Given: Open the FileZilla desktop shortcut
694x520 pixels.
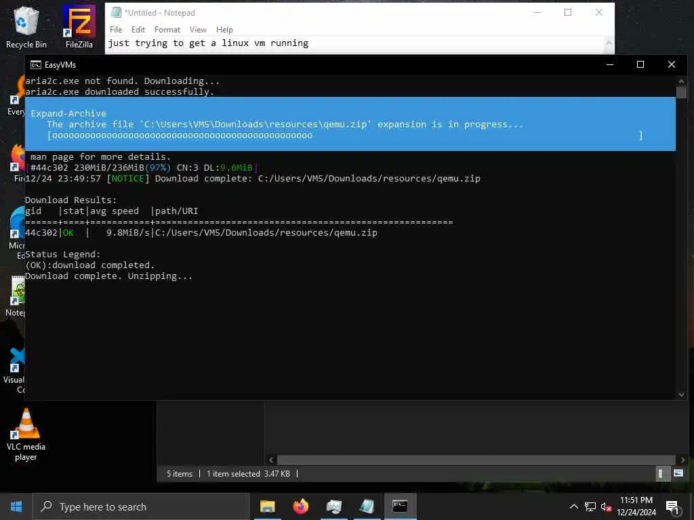Looking at the screenshot, I should point(79,27).
